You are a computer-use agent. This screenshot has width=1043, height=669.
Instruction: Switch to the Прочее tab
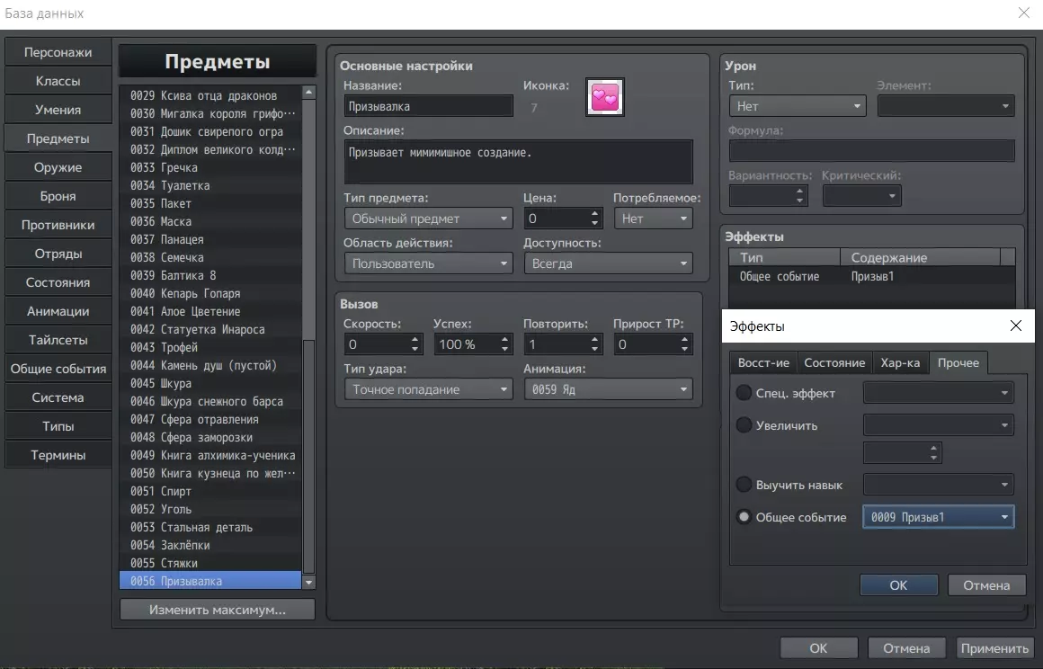coord(958,363)
